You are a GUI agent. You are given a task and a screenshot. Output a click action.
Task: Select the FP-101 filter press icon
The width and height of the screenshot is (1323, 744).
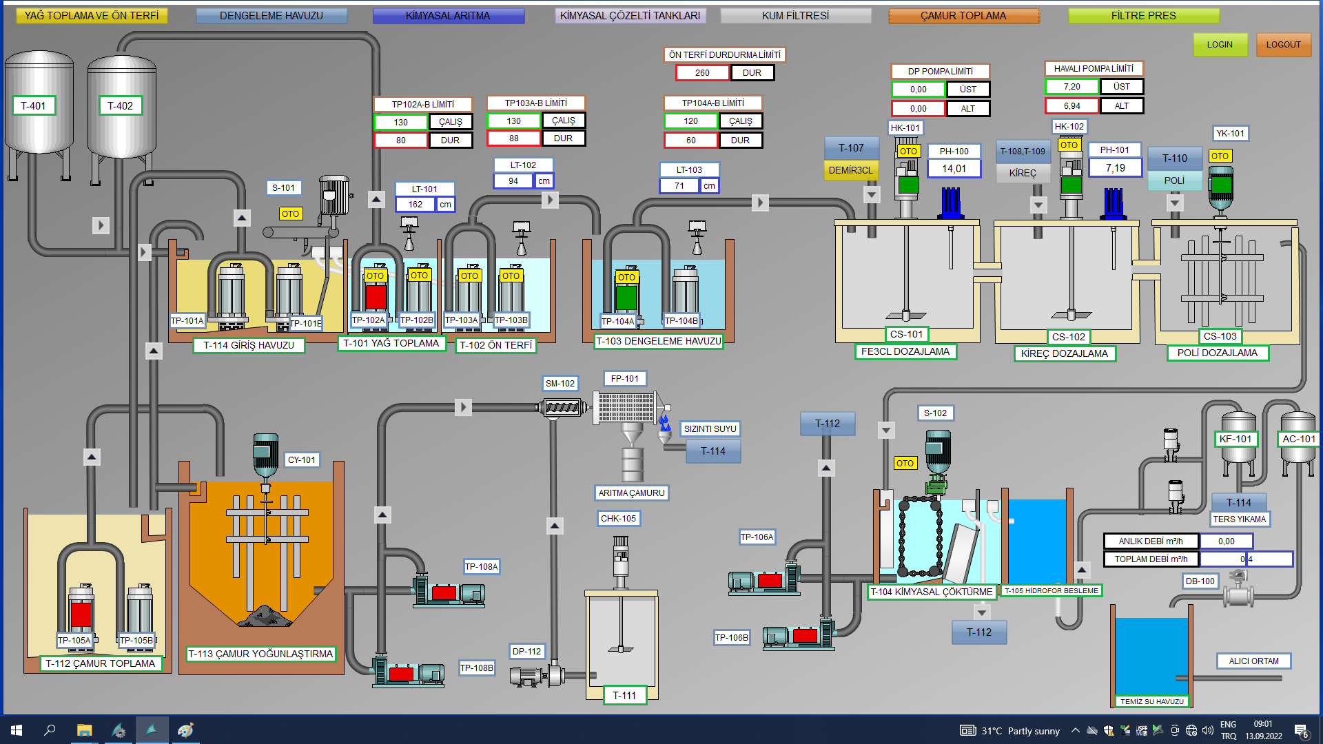click(626, 407)
